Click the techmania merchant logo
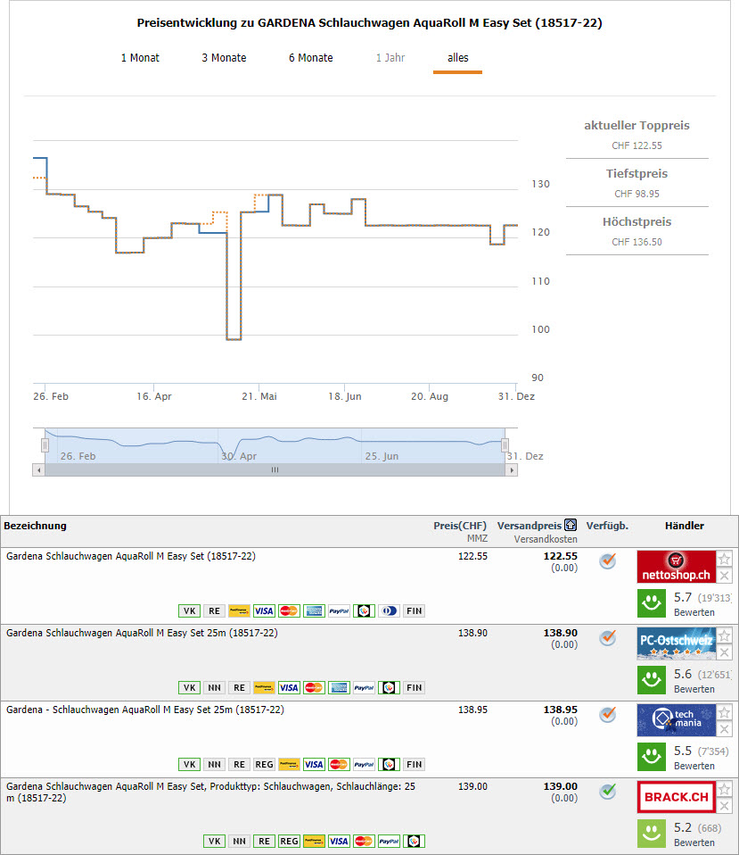The height and width of the screenshot is (855, 739). 677,719
